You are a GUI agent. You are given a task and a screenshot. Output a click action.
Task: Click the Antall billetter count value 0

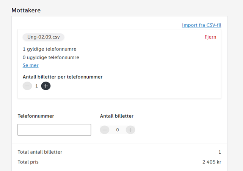click(x=118, y=130)
